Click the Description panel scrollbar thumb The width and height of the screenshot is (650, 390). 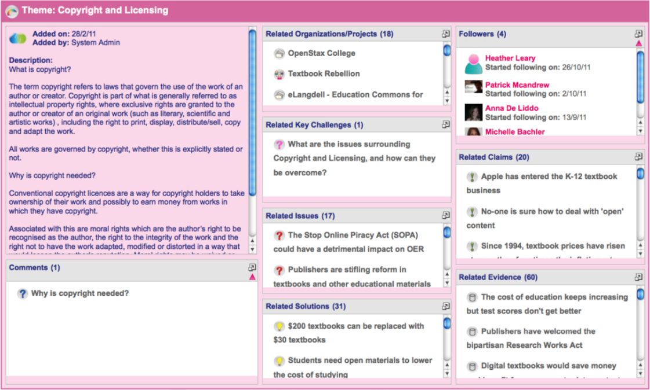[x=252, y=113]
